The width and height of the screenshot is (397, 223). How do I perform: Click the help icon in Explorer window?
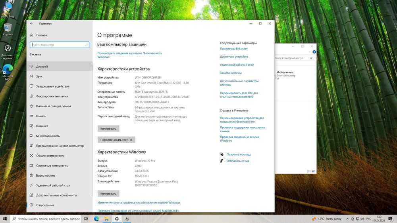[314, 52]
